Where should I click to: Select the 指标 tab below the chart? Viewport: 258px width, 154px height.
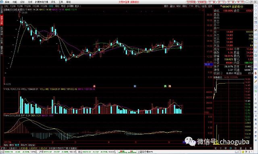[6, 145]
